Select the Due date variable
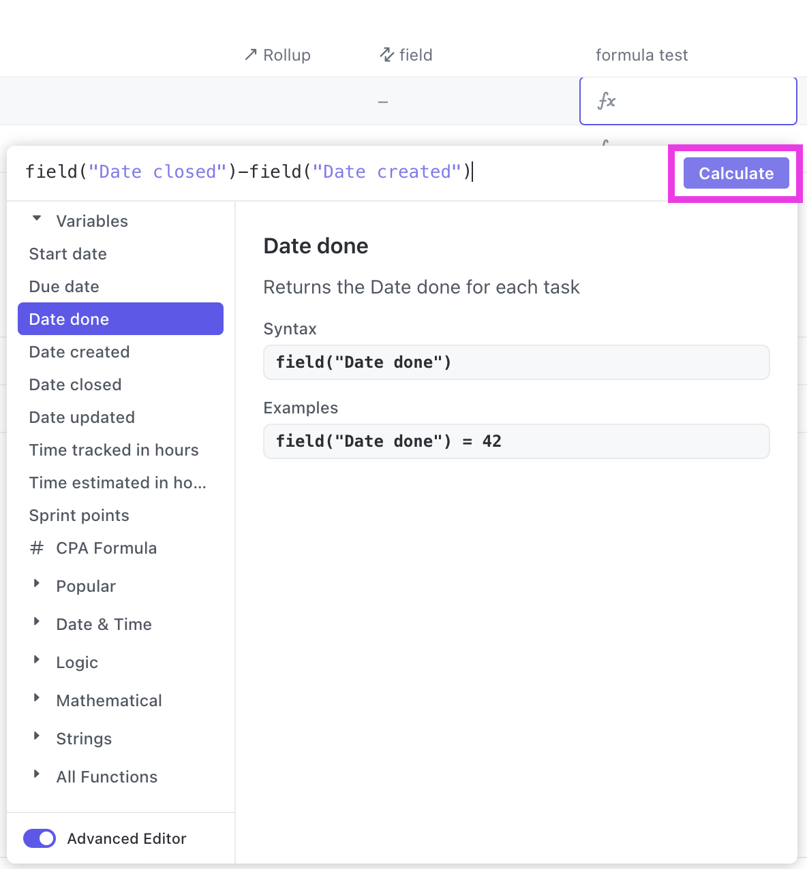This screenshot has width=807, height=869. tap(63, 286)
